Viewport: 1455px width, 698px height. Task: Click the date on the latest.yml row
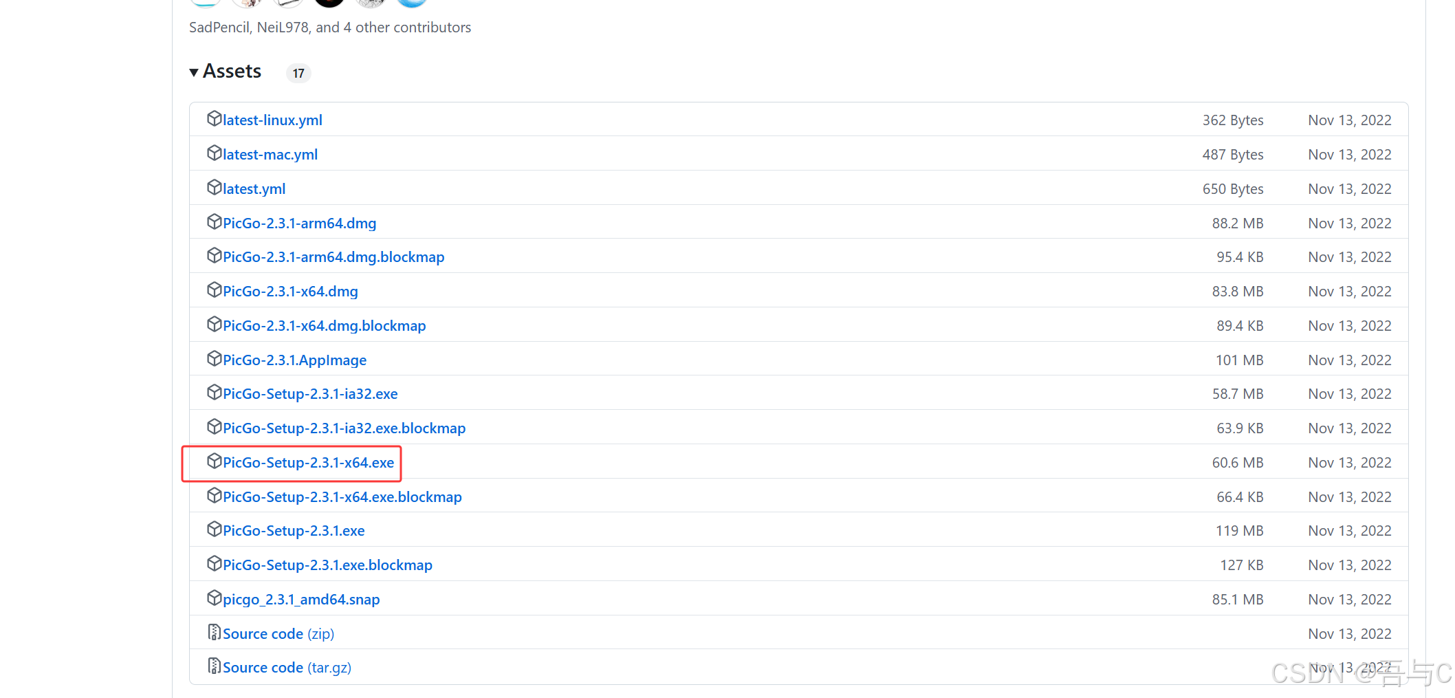click(1350, 189)
